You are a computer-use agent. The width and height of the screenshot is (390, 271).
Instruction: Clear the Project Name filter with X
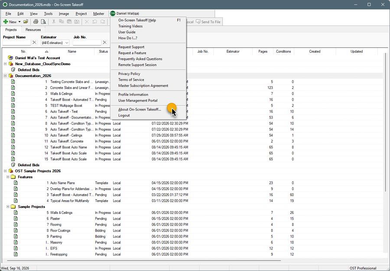pyautogui.click(x=34, y=42)
